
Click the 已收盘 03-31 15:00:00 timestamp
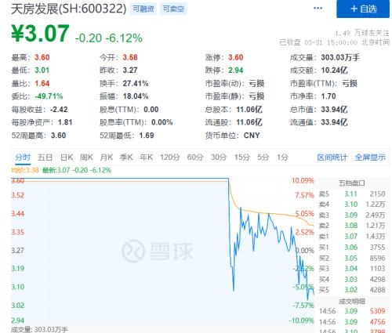335,42
